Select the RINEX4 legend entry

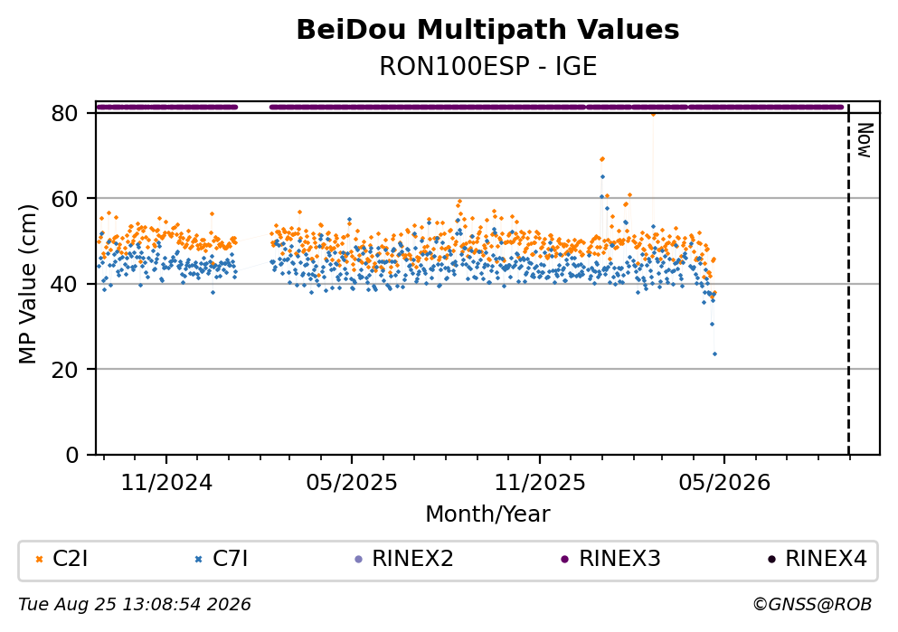pos(818,559)
